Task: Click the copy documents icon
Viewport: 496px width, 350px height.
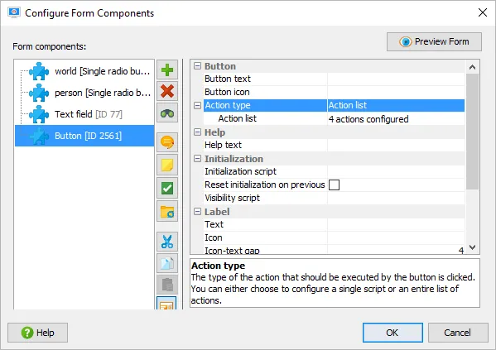Action: pos(167,263)
